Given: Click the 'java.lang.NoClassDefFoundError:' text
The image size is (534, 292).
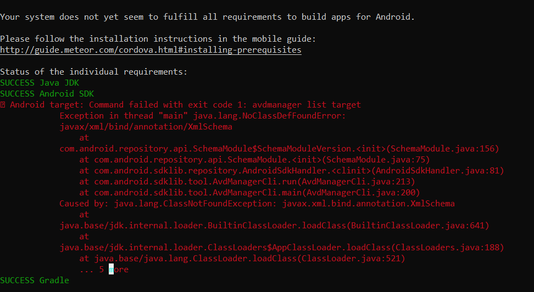Looking at the screenshot, I should tap(269, 116).
